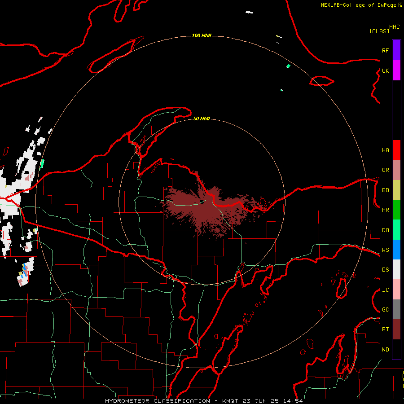
Task: Click the RF legend label
Action: (x=385, y=51)
